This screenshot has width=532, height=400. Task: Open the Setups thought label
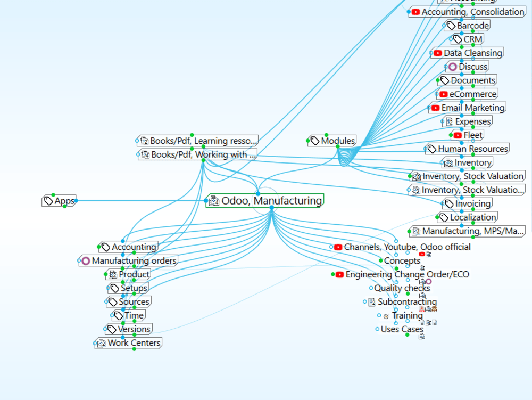pyautogui.click(x=134, y=288)
